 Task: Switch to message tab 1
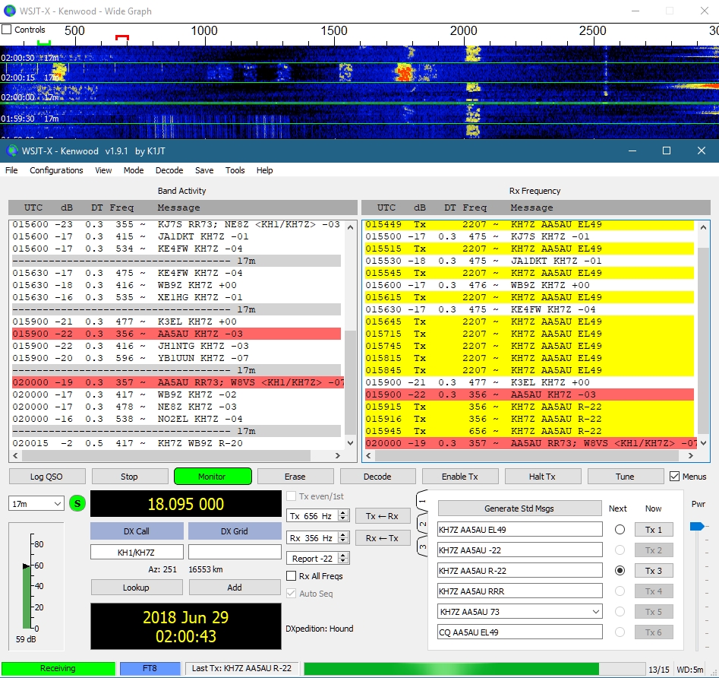pyautogui.click(x=422, y=502)
